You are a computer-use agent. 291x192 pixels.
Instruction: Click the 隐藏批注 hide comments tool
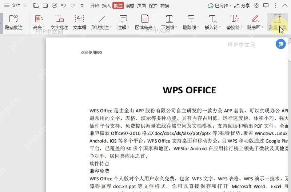tap(14, 22)
